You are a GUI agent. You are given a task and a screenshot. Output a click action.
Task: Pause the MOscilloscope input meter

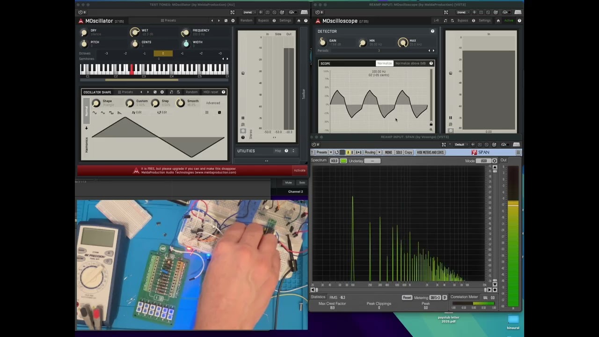coord(451,118)
